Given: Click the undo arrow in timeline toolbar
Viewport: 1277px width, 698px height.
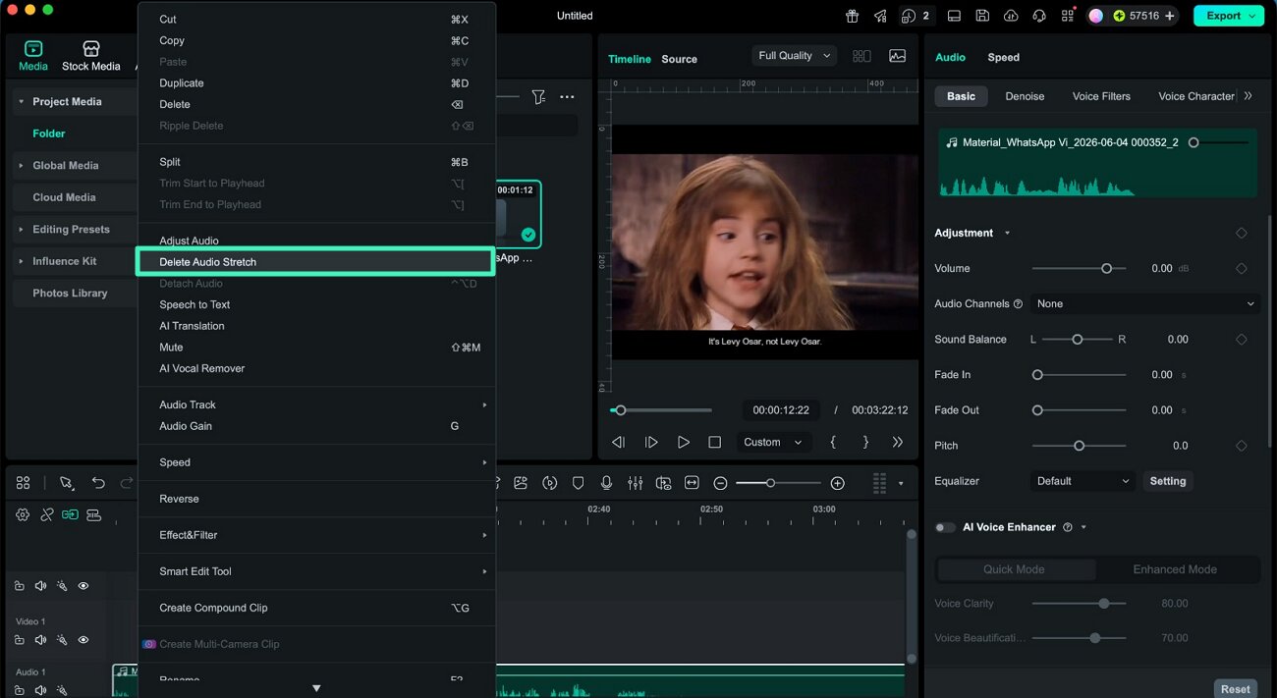Looking at the screenshot, I should (x=98, y=483).
